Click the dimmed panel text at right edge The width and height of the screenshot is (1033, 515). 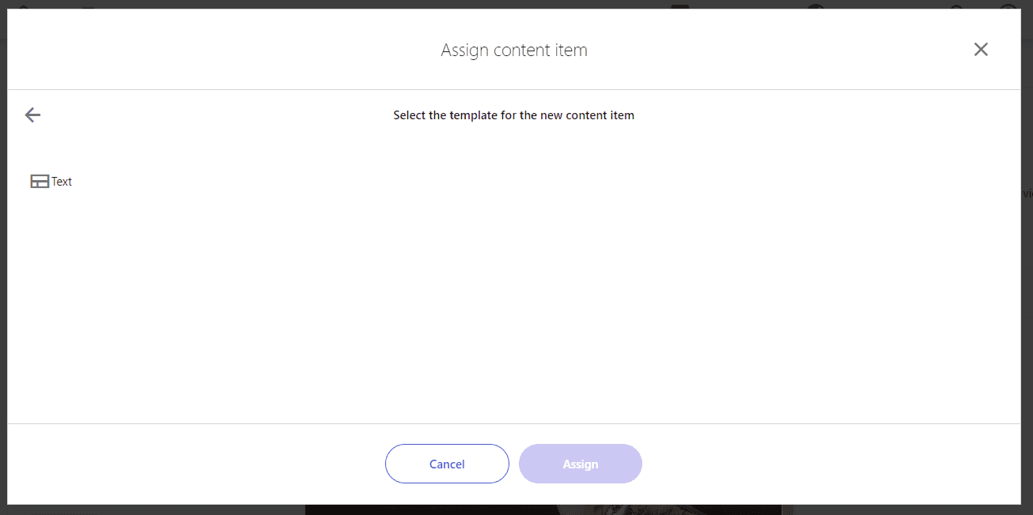[1027, 194]
